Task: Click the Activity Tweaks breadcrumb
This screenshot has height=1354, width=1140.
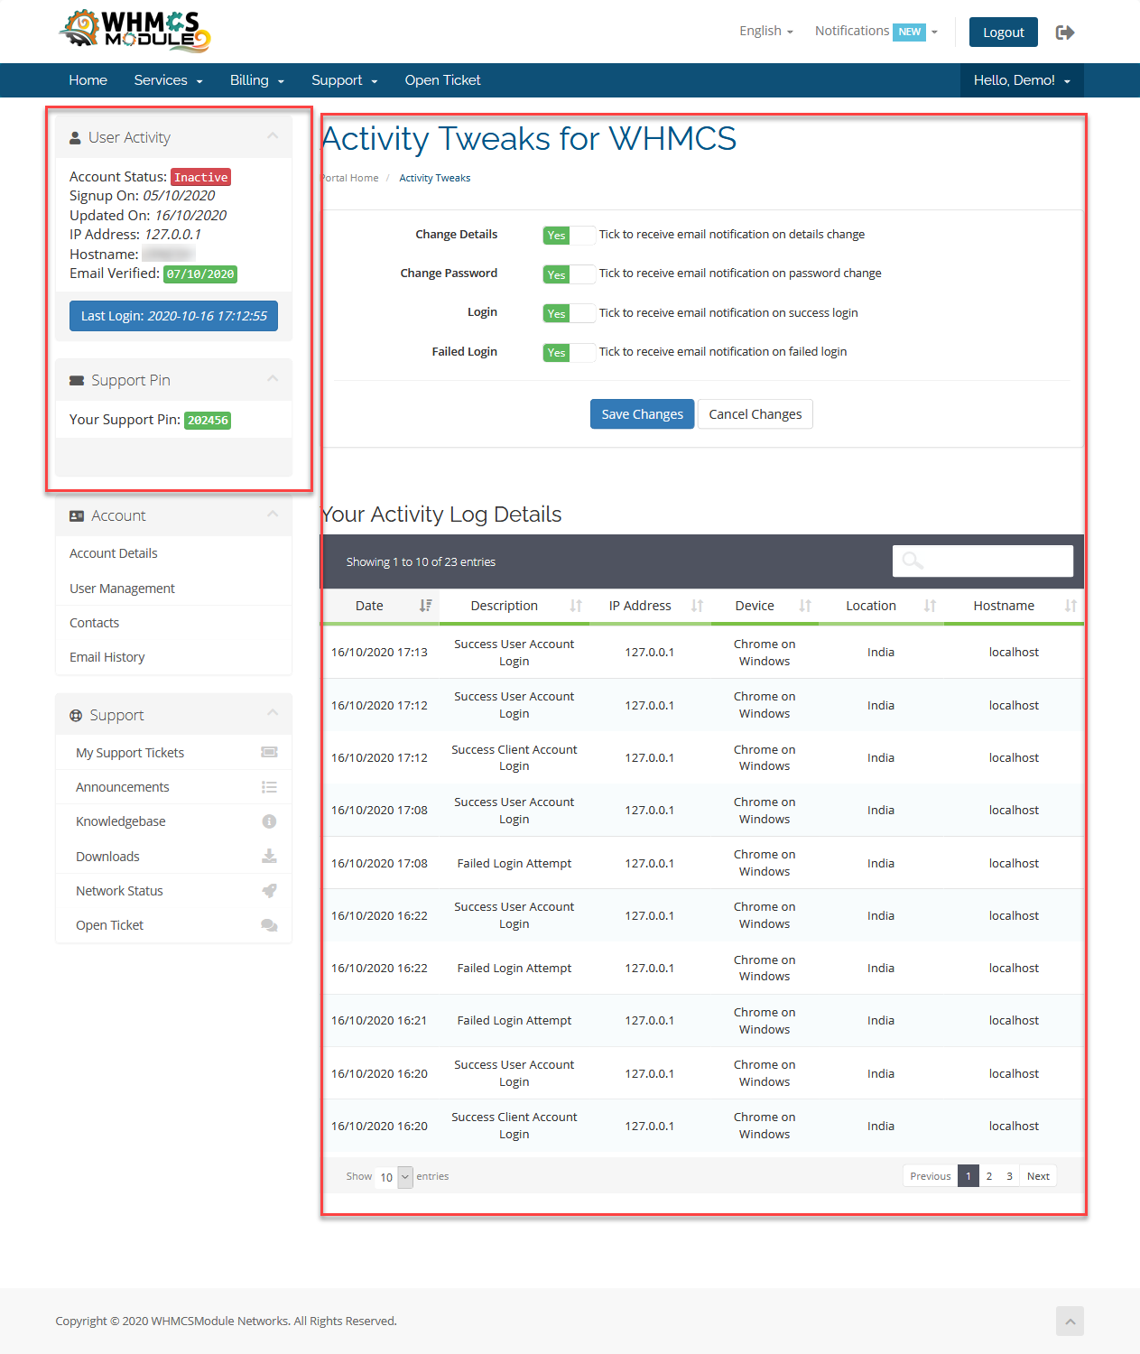Action: (x=434, y=178)
